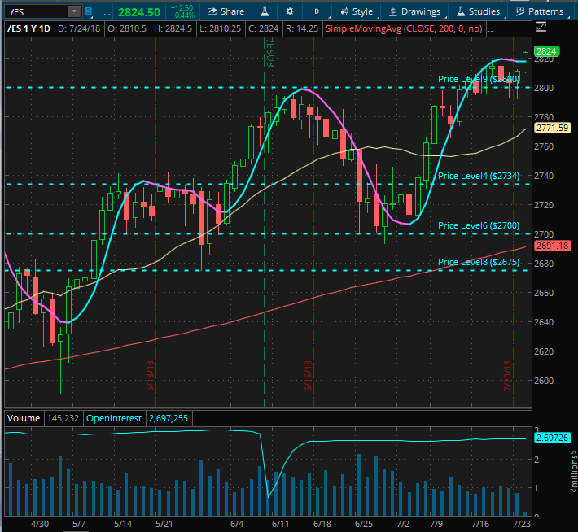Click the drawing tool icon above price axis
The image size is (578, 532).
pyautogui.click(x=541, y=28)
